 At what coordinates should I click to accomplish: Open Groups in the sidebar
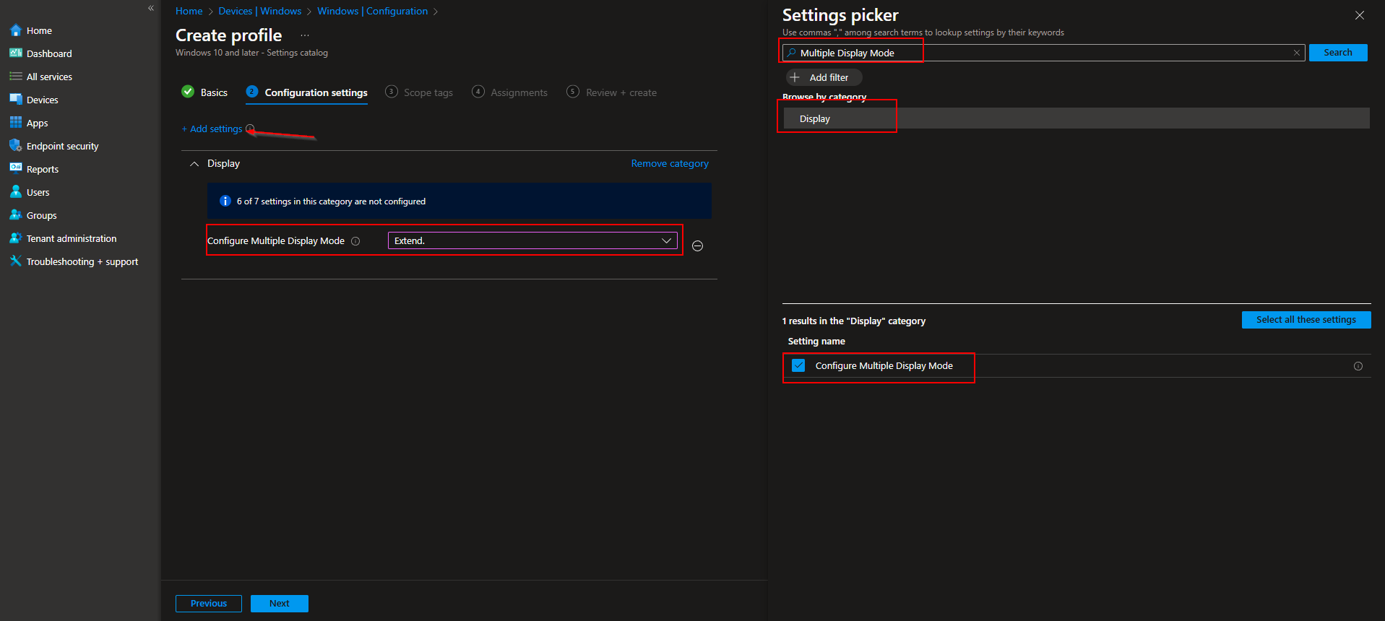[41, 215]
